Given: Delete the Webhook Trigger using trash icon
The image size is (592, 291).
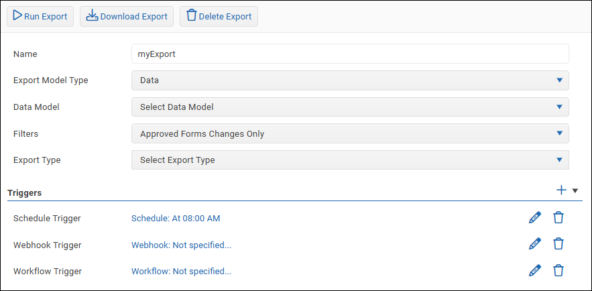Looking at the screenshot, I should click(x=558, y=245).
